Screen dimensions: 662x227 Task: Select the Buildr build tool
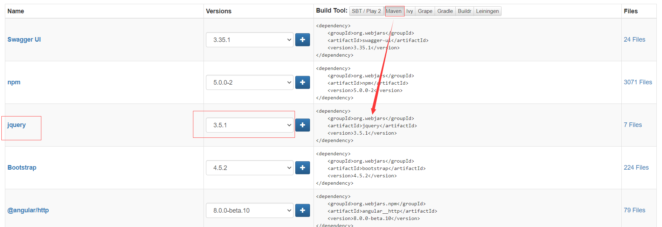point(464,11)
